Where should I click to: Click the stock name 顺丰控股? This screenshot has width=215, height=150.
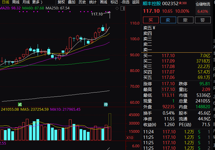(152, 3)
